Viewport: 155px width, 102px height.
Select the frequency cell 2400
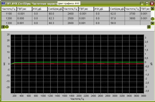coord(71,14)
